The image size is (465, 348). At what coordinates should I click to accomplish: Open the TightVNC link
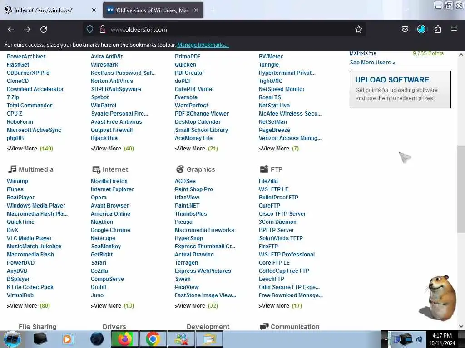[271, 81]
